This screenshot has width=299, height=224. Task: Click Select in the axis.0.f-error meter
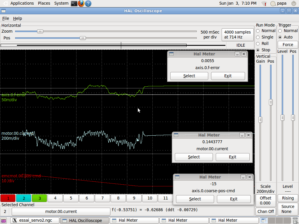(189, 76)
